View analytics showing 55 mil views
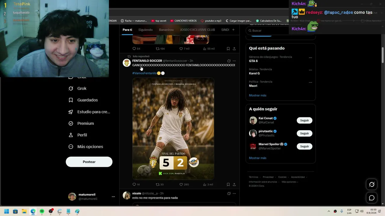The height and width of the screenshot is (216, 385). pyautogui.click(x=209, y=49)
